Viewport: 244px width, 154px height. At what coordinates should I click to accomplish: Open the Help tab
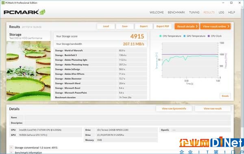coord(231,13)
